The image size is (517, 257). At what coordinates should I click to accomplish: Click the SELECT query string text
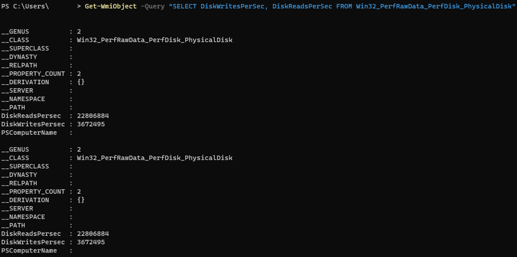(342, 7)
